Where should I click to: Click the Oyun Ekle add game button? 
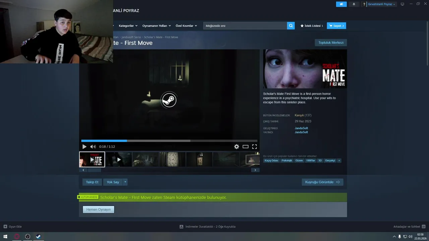coord(13,227)
